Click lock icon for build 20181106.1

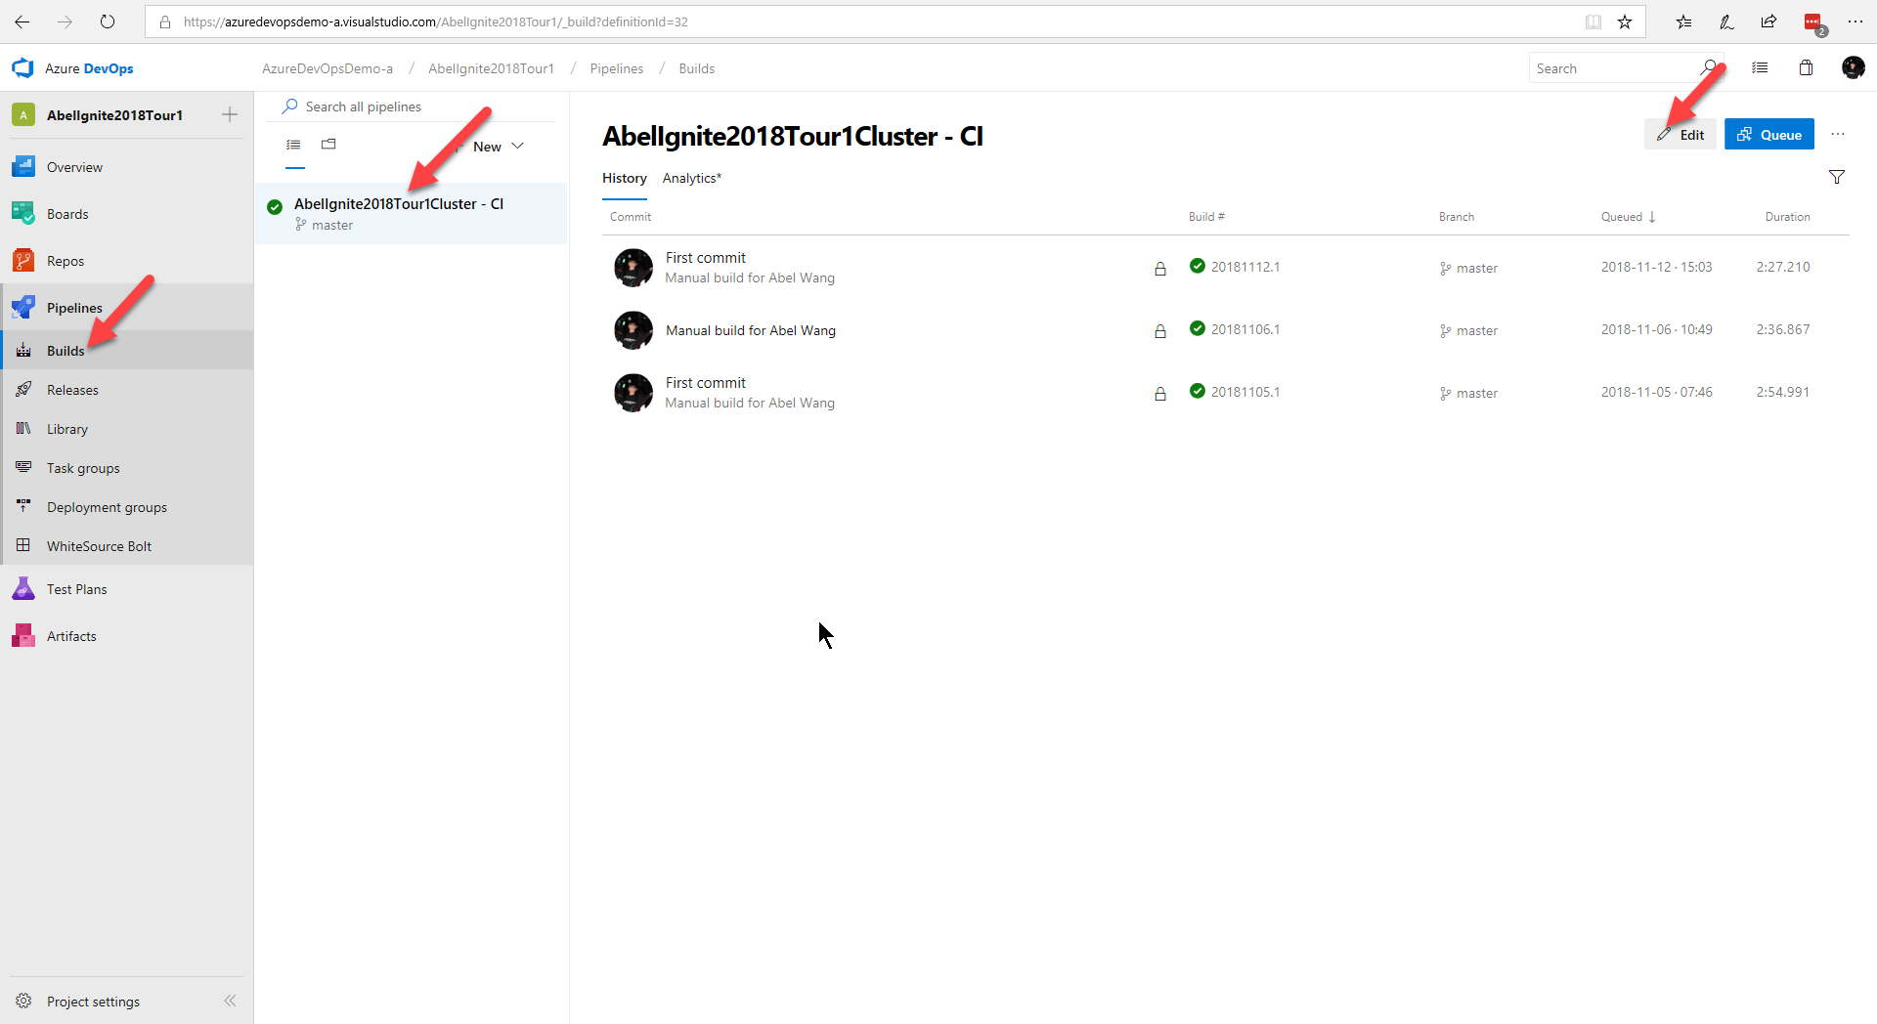1160,331
